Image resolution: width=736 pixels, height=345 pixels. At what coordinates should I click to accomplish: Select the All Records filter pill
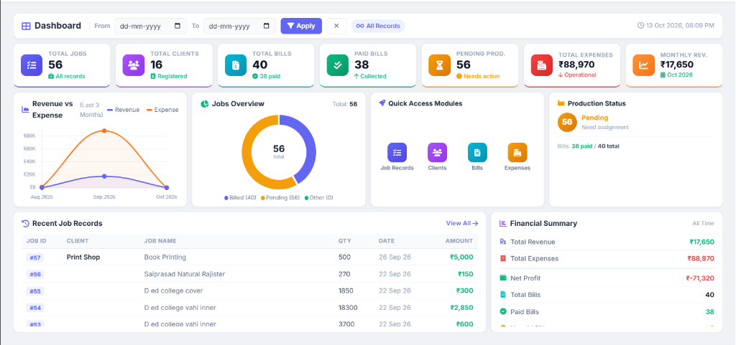coord(378,26)
